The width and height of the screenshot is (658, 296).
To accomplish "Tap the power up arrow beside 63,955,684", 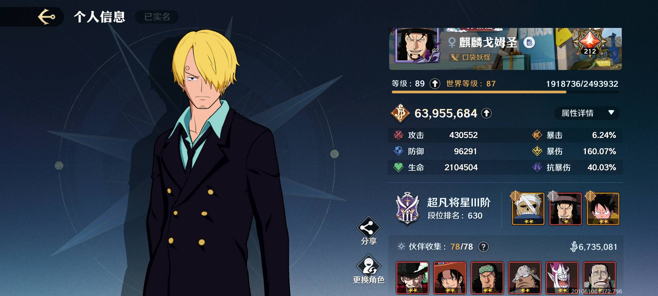I will pos(486,113).
